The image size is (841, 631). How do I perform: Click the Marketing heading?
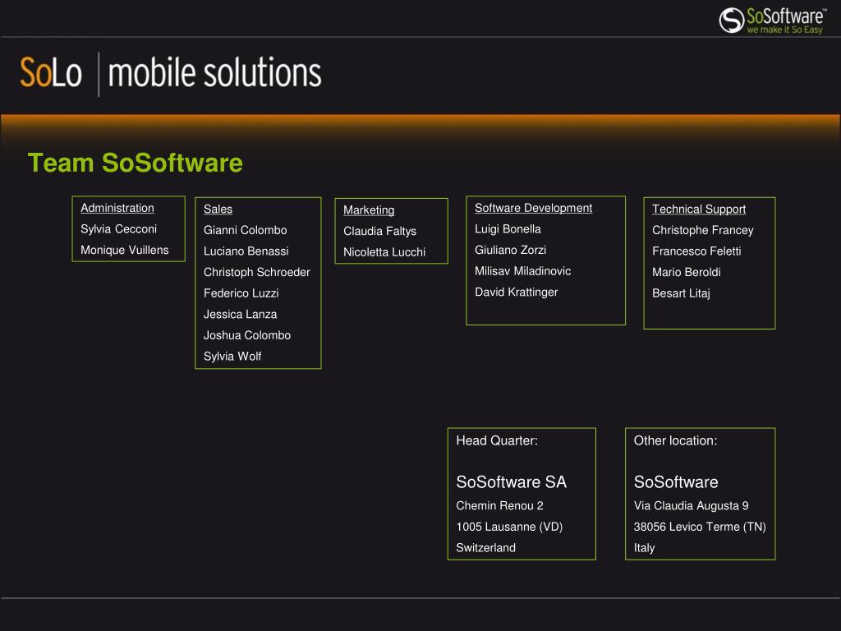(369, 210)
